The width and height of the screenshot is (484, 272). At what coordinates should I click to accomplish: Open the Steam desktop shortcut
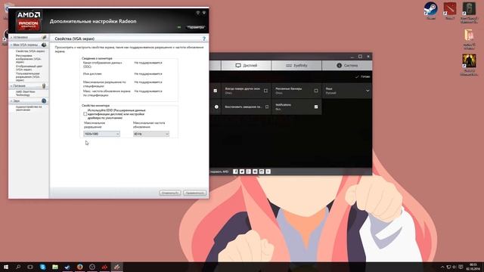click(430, 10)
